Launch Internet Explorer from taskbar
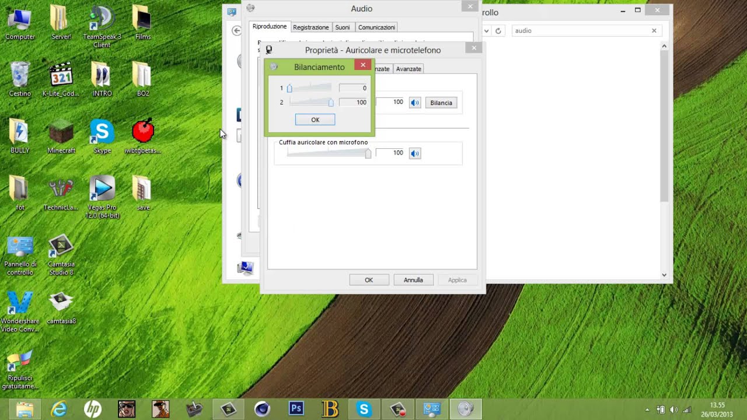Screen dimensions: 747x420 (59, 409)
